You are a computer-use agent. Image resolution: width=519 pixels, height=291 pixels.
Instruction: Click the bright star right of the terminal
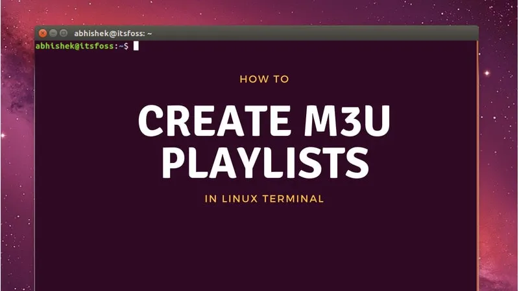[487, 72]
